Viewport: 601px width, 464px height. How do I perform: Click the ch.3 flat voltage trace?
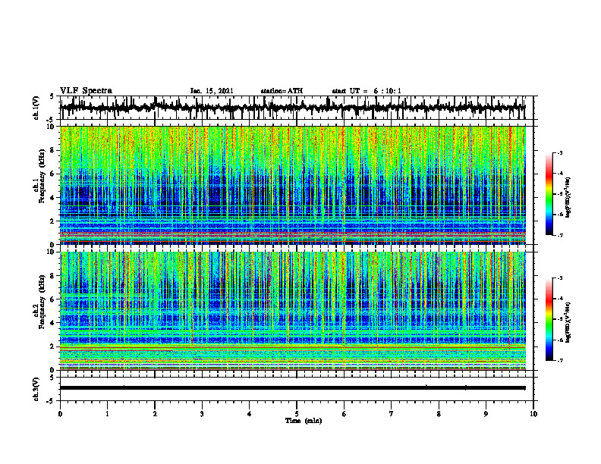tap(292, 388)
